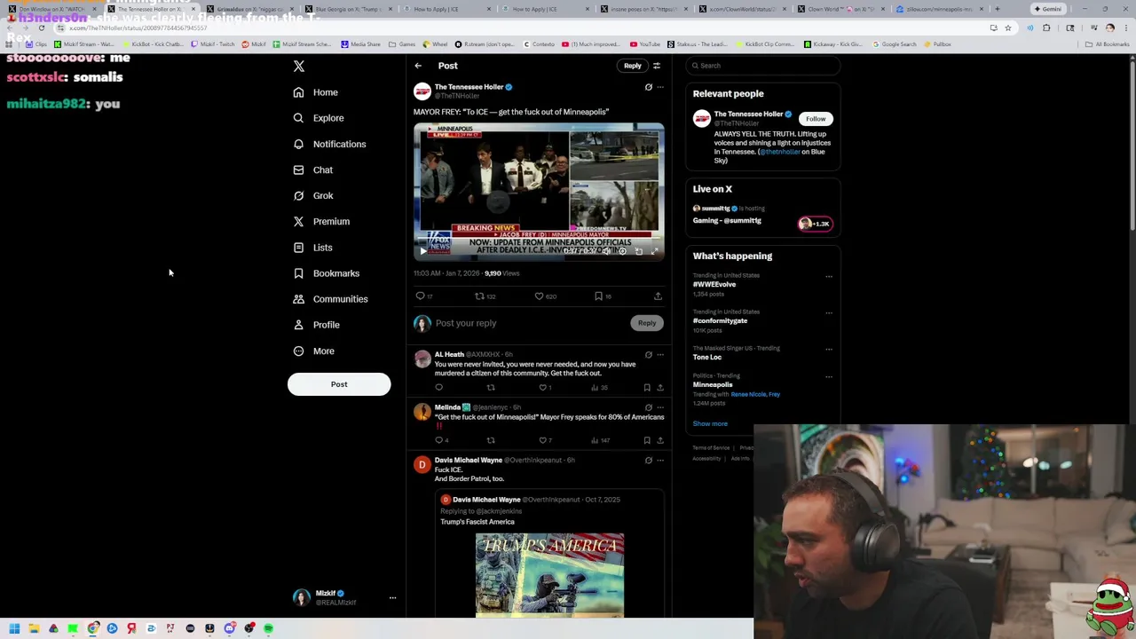Click the Grok icon on the Tennessee Holler post
The image size is (1136, 639).
(648, 87)
